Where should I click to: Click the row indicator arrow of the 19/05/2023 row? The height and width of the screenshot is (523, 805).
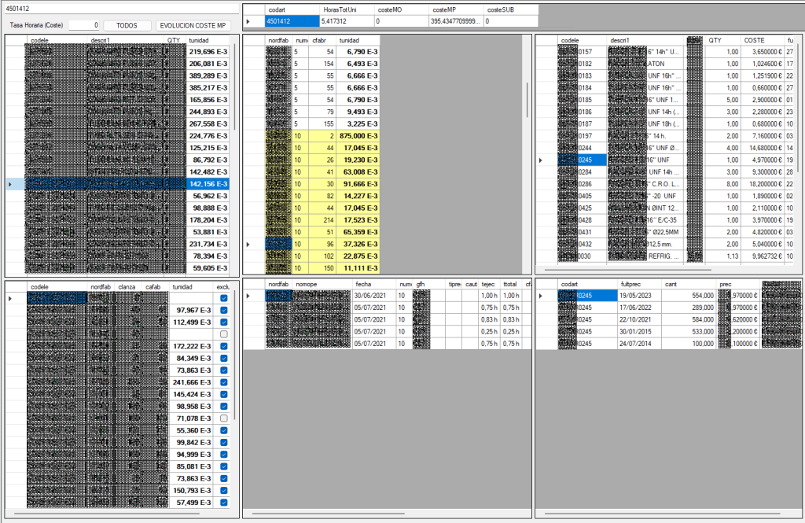click(x=542, y=296)
